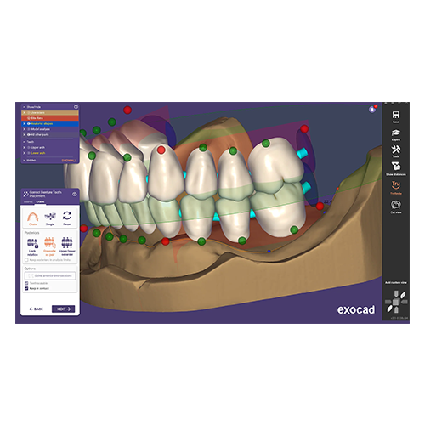Viewport: 425px width, 425px height.
Task: Click view cube lower-left diagonal arrow
Action: point(389,309)
